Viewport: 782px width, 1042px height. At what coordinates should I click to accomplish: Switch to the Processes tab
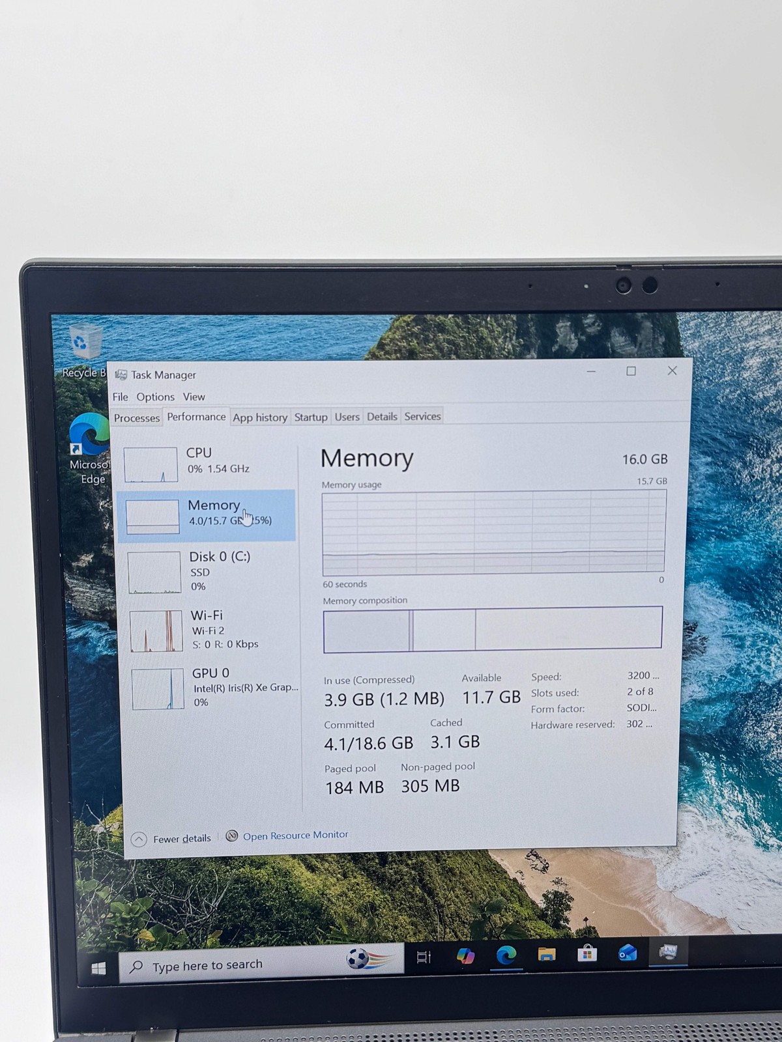(x=136, y=418)
